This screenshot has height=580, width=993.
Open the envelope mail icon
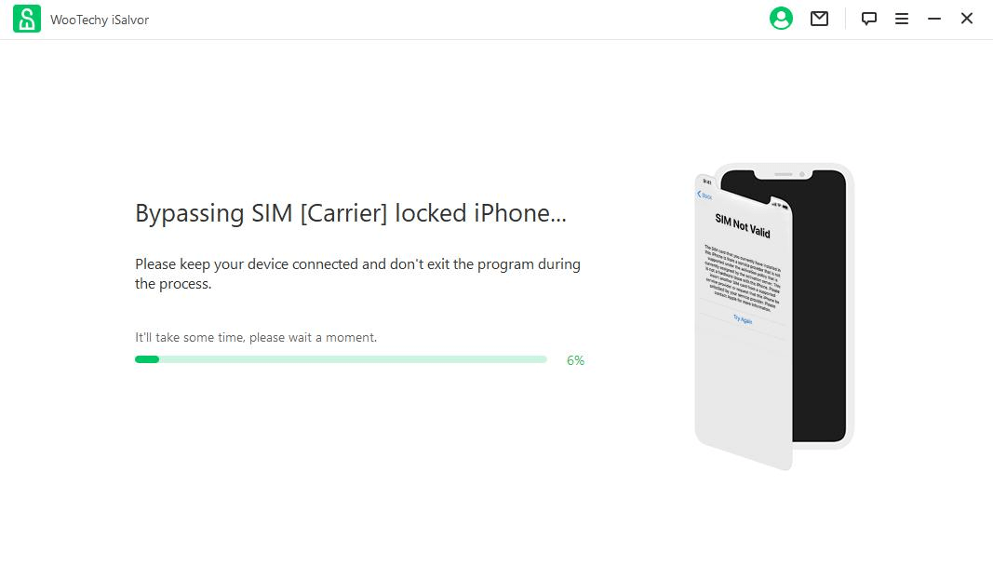(x=819, y=19)
